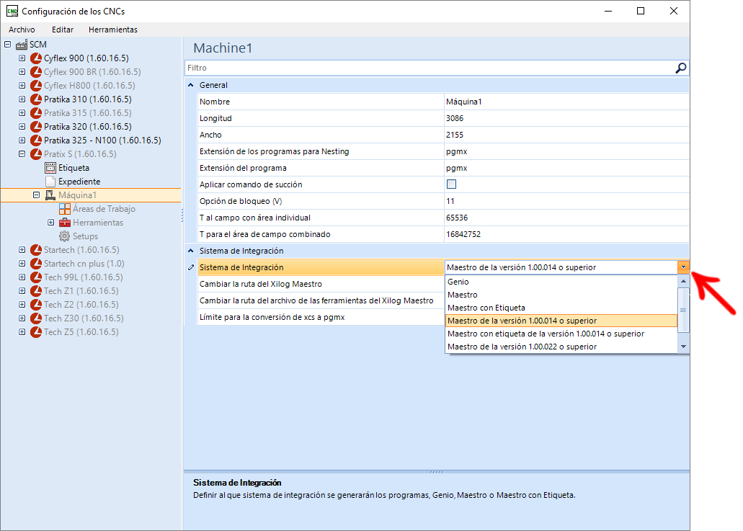Click the dropdown list scroll-down arrow
Screen dimensions: 743x531
coord(683,347)
